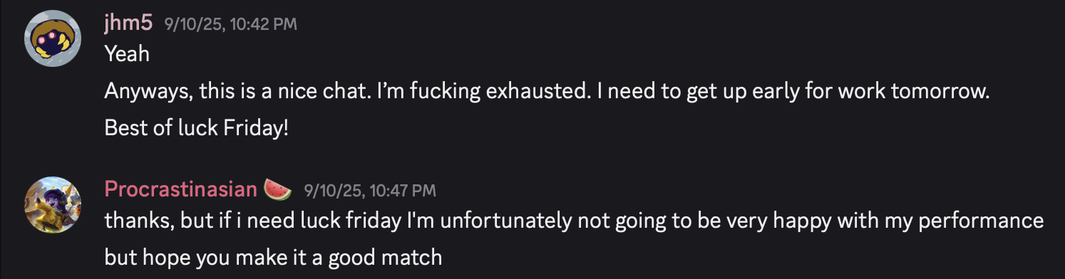
Task: Select the "Yeah" message
Action: [127, 54]
